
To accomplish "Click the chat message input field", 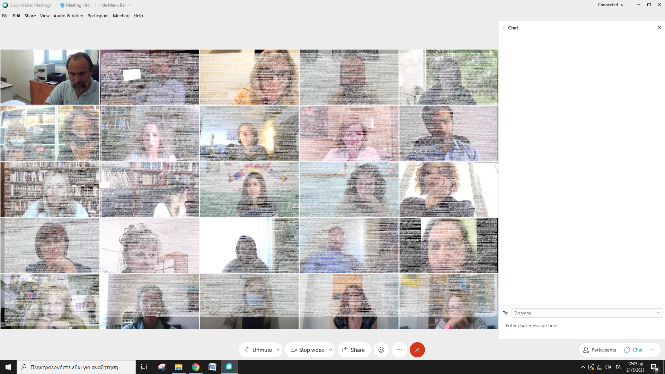I will pos(582,326).
